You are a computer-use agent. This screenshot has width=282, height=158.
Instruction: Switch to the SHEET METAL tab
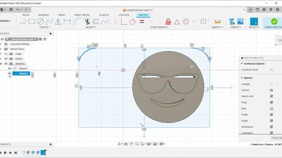tap(82, 15)
